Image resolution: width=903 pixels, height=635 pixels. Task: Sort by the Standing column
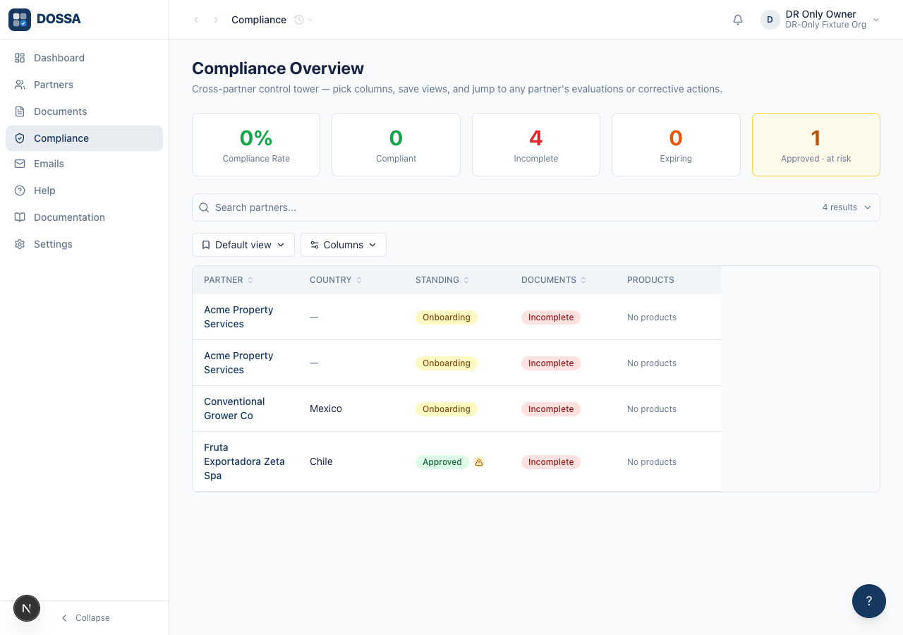pos(442,280)
